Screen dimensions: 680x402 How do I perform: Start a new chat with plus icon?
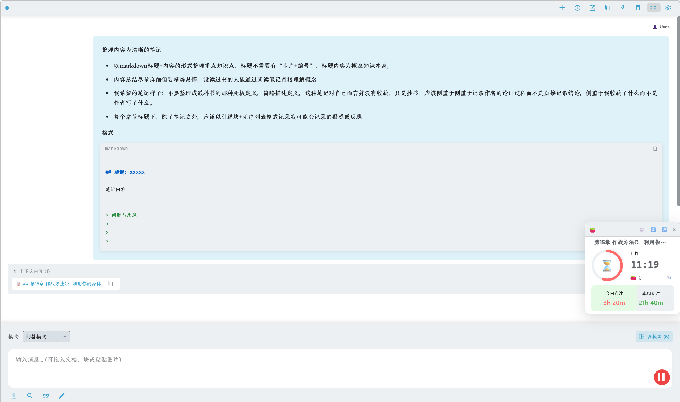[x=562, y=8]
